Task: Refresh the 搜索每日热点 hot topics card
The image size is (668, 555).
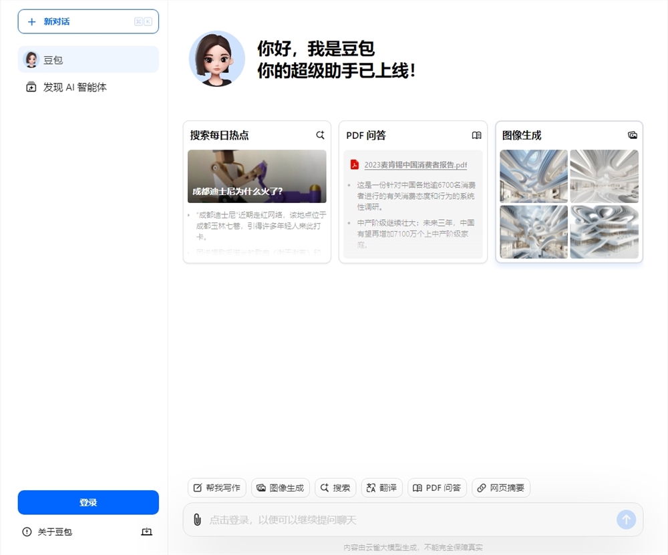Action: click(320, 135)
